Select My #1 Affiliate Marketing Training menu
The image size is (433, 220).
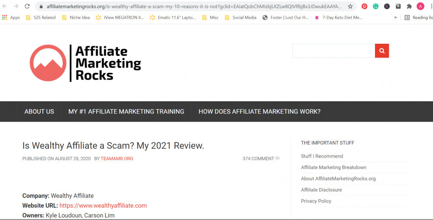pos(126,111)
